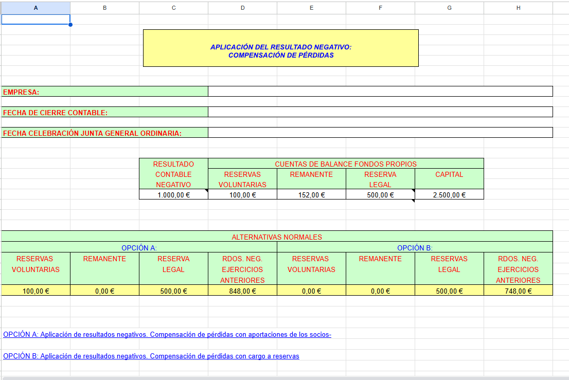This screenshot has width=569, height=380.
Task: Select the 848,00 € cell under Opción A
Action: click(x=242, y=291)
